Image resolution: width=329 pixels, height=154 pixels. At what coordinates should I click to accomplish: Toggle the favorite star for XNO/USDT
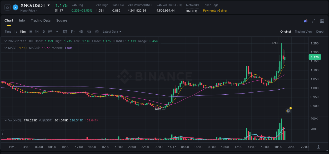(7, 7)
